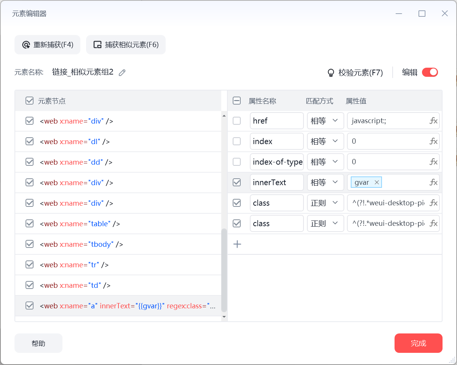Uncheck the table node checkbox
The height and width of the screenshot is (365, 457).
tap(29, 224)
